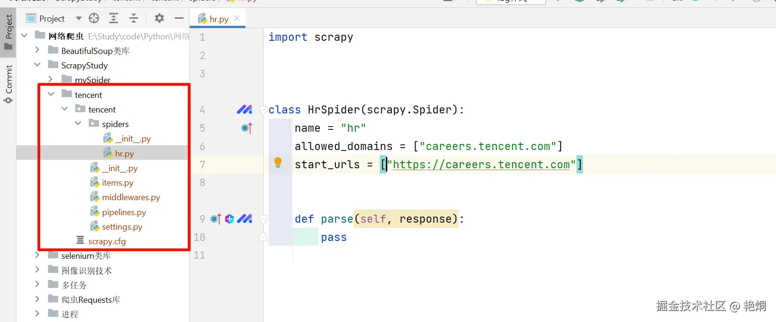The width and height of the screenshot is (776, 322).
Task: Open the Project panel settings gear
Action: pos(159,18)
